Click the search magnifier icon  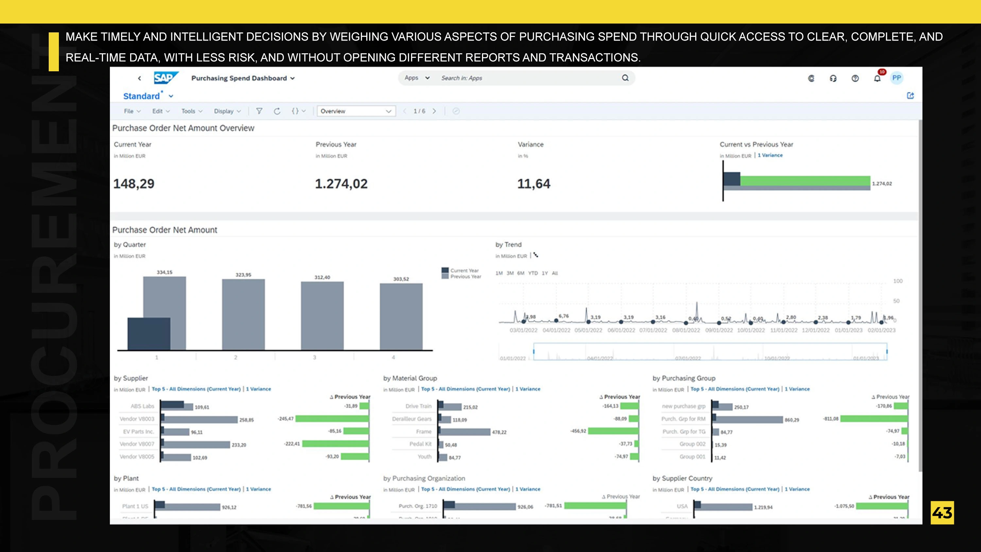click(625, 78)
